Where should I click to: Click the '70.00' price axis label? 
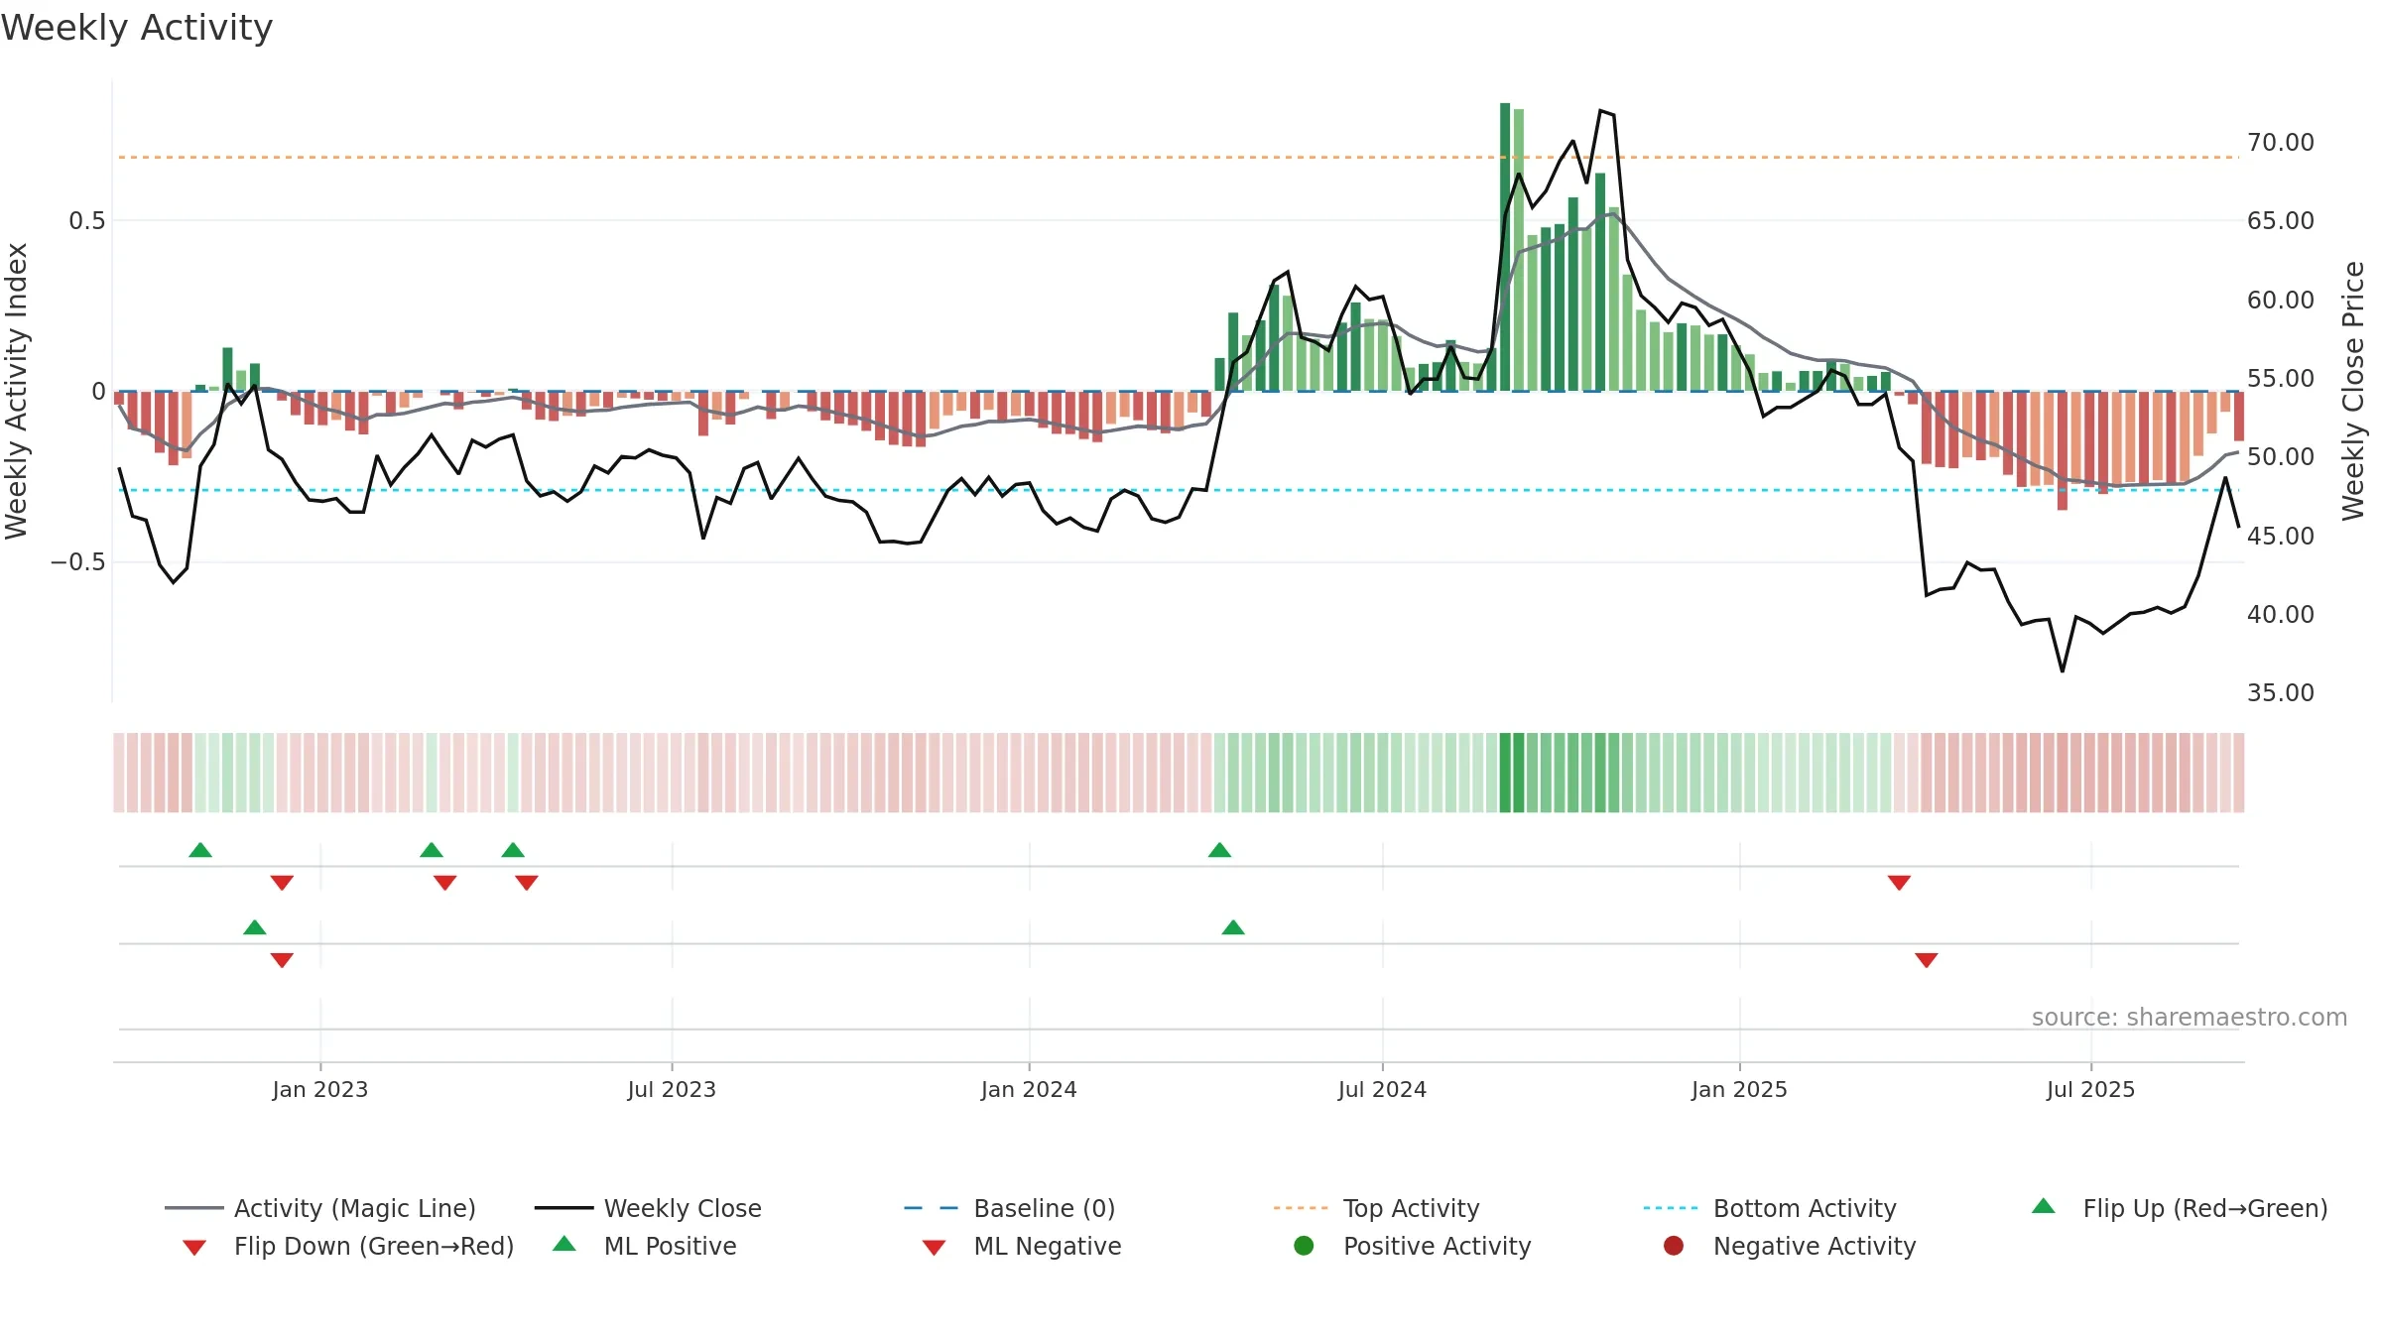tap(2281, 142)
